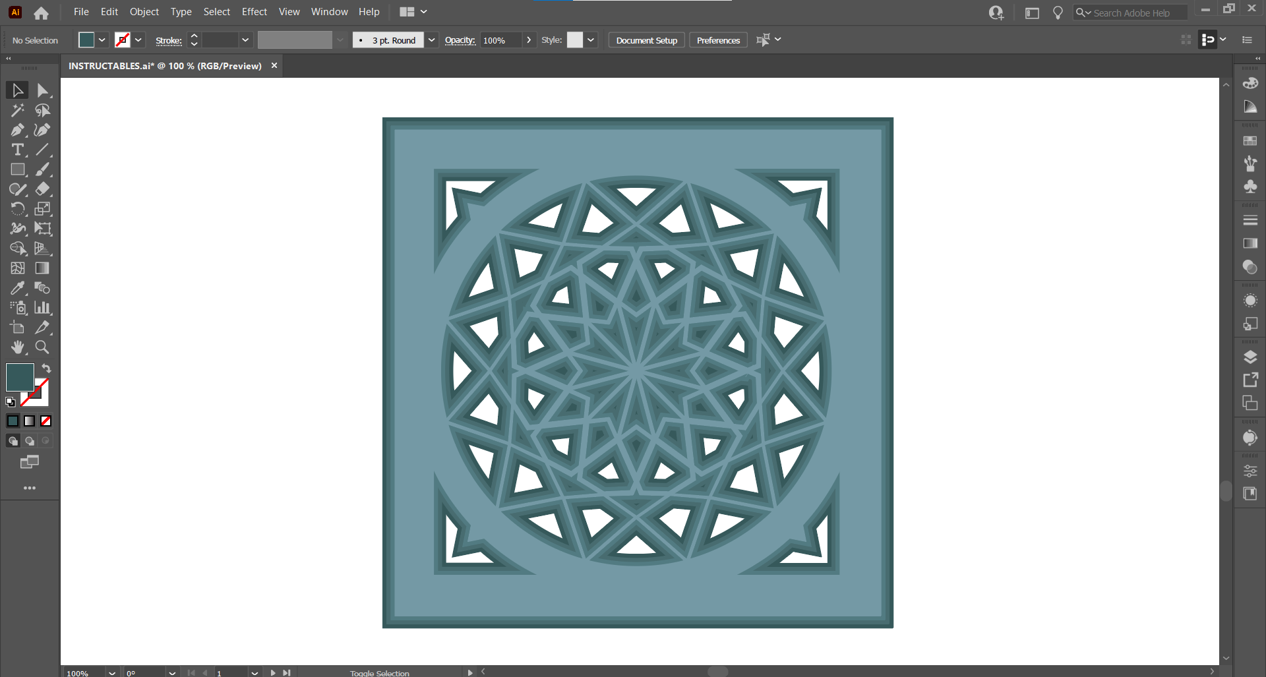Open the File menu
Image resolution: width=1266 pixels, height=677 pixels.
(81, 12)
